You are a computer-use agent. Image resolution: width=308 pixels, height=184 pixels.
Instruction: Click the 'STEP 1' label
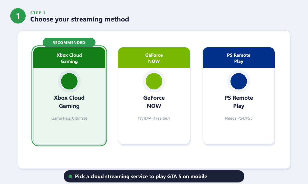click(x=38, y=13)
